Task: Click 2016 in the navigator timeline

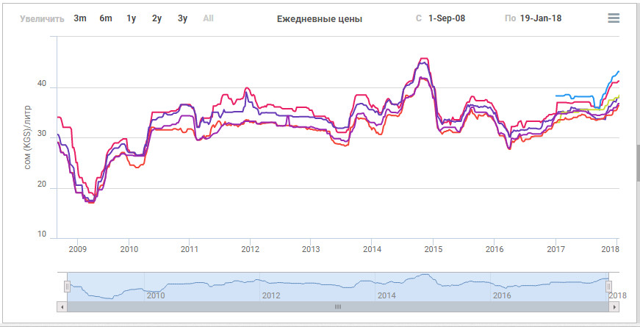Action: (502, 295)
